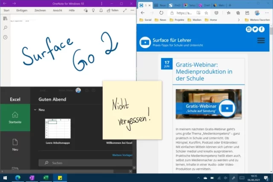Open the website hamburger menu

(x=261, y=40)
